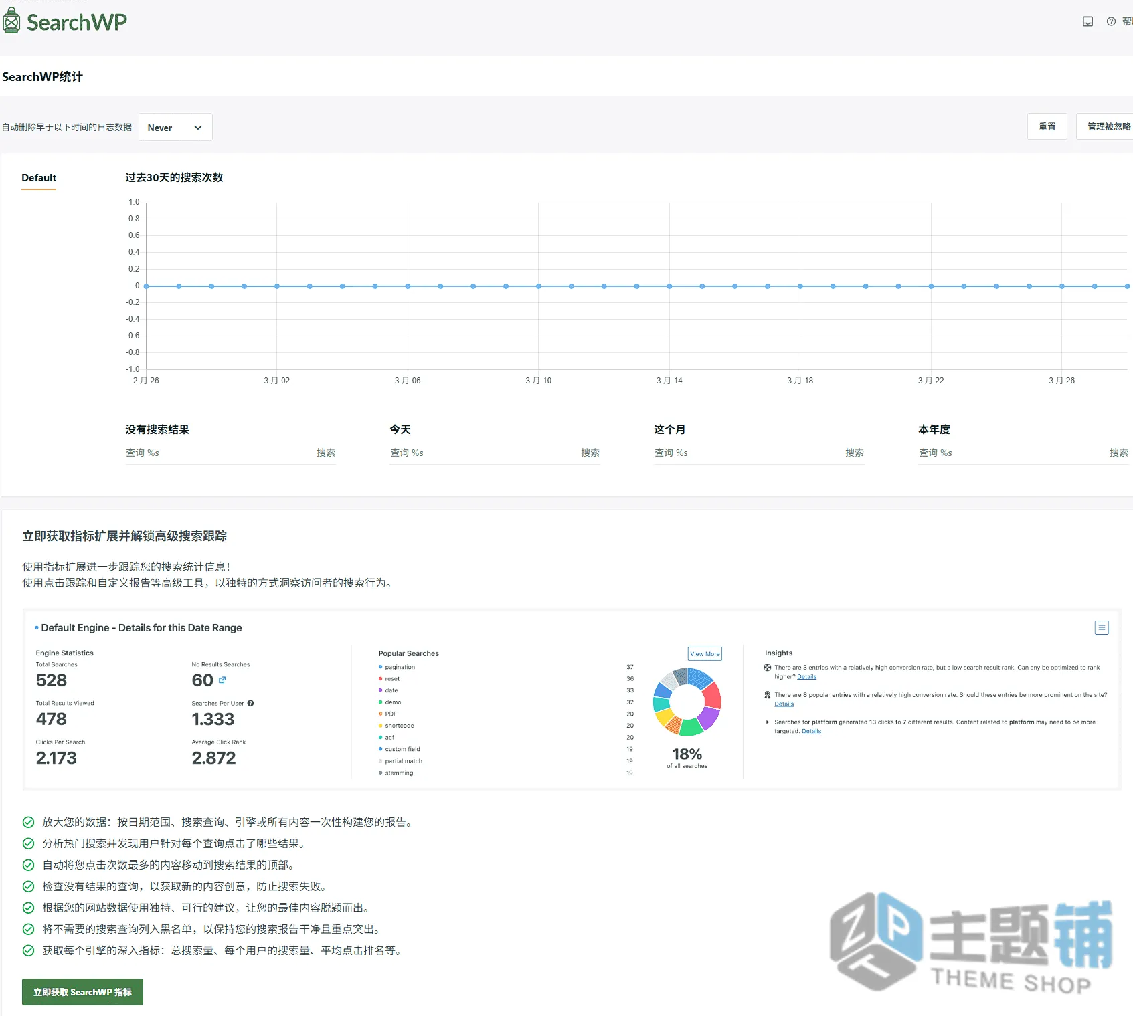Open the Never log deletion dropdown
Image resolution: width=1133 pixels, height=1016 pixels.
[175, 127]
